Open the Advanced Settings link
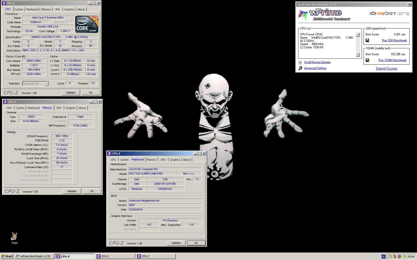Viewport: 417px width, 260px height. pyautogui.click(x=315, y=68)
